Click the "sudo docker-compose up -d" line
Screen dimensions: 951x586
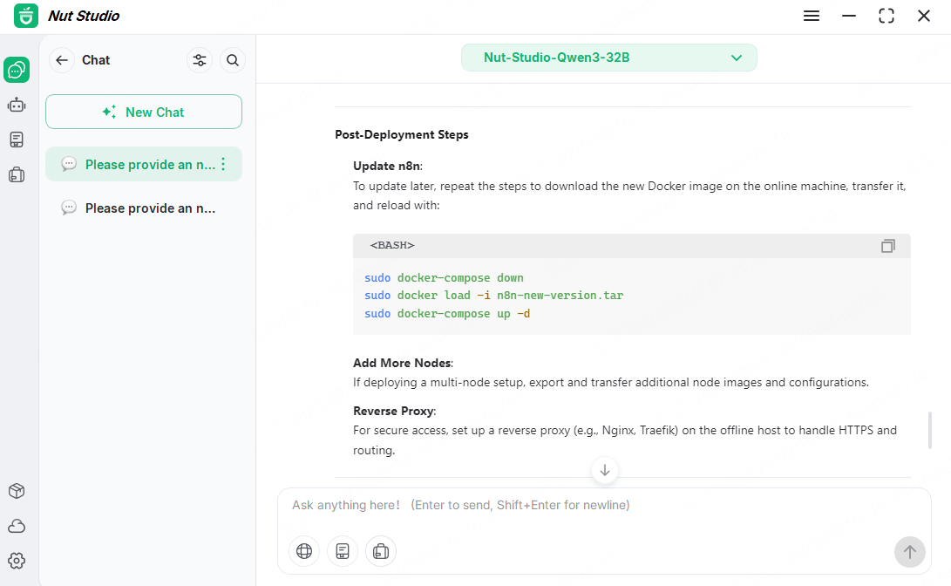[447, 314]
